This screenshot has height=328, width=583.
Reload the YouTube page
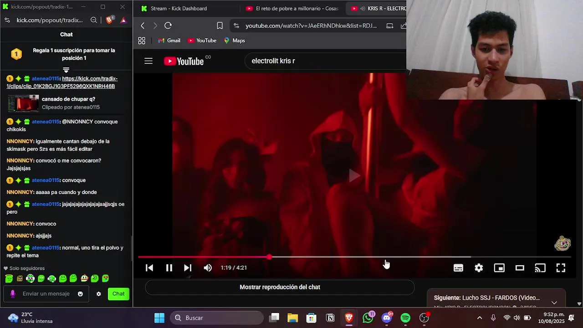click(x=168, y=26)
